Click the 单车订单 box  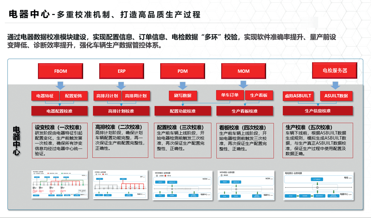230,95
